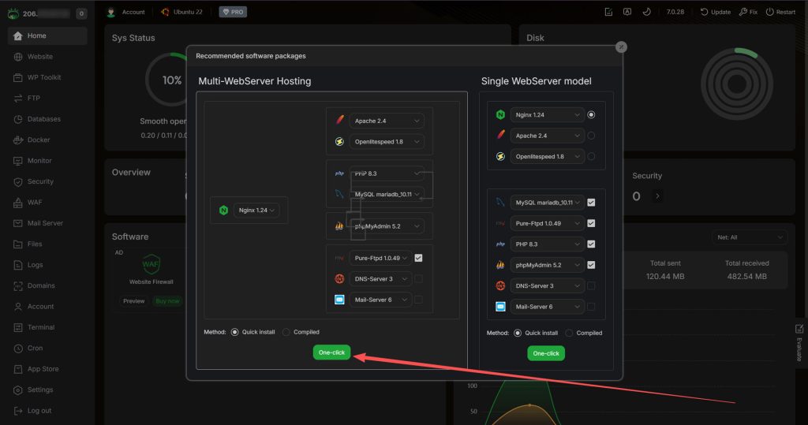Viewport: 808px width, 425px height.
Task: Click the 10% Sys Status gauge
Action: tap(170, 80)
